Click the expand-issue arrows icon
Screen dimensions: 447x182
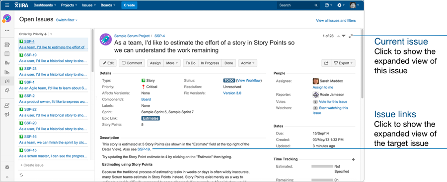tap(351, 36)
